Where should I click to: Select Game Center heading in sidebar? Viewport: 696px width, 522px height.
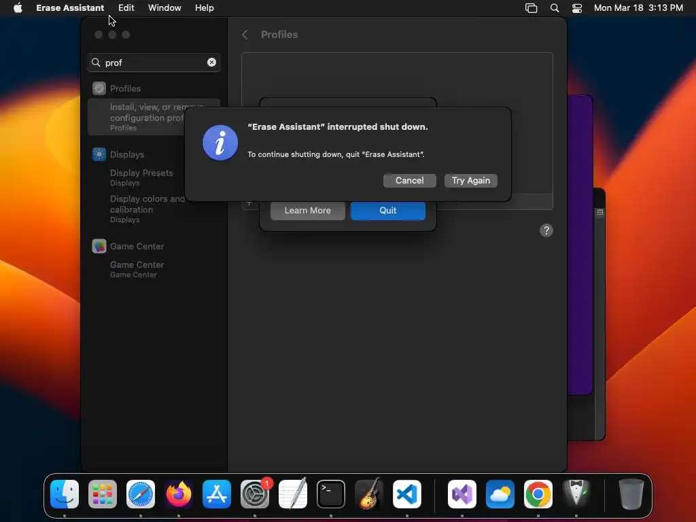pos(137,246)
